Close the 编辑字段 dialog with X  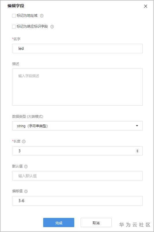[x=146, y=6]
